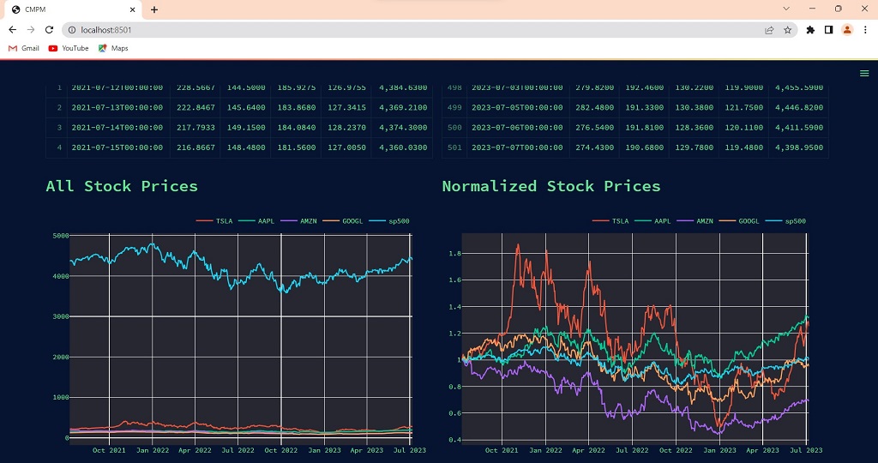The image size is (878, 463).
Task: Open the browser extensions puzzle icon
Action: [810, 30]
